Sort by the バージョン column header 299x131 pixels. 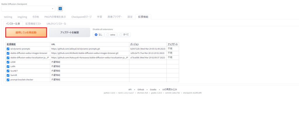pyautogui.click(x=135, y=44)
